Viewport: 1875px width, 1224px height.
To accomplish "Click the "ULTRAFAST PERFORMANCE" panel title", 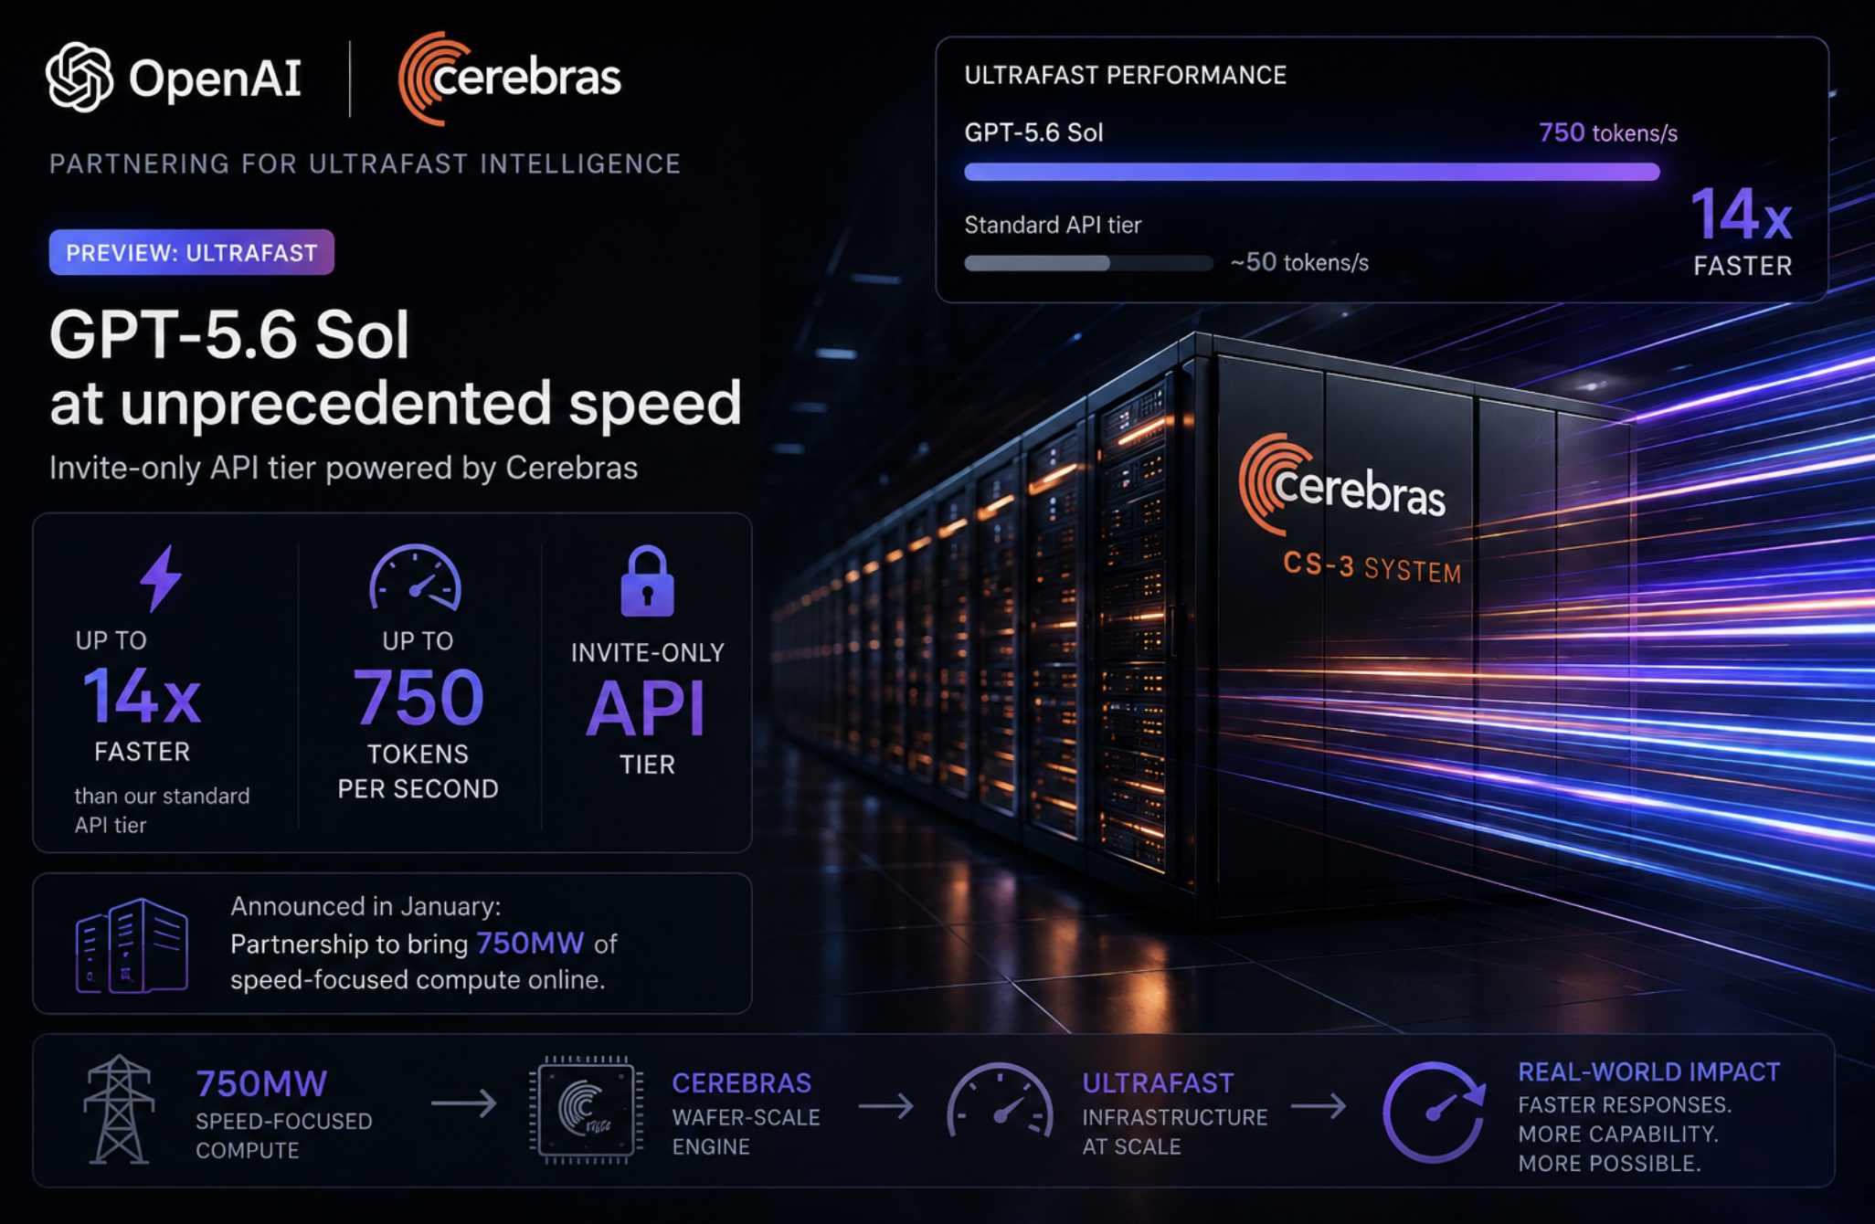I will (x=1126, y=75).
